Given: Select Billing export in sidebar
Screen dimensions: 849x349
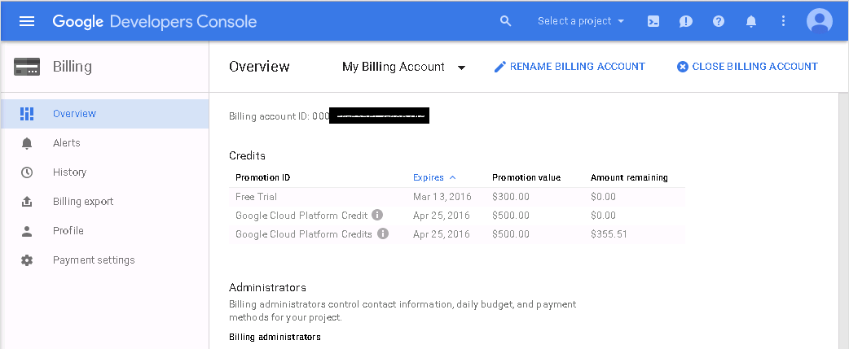Looking at the screenshot, I should (x=82, y=202).
